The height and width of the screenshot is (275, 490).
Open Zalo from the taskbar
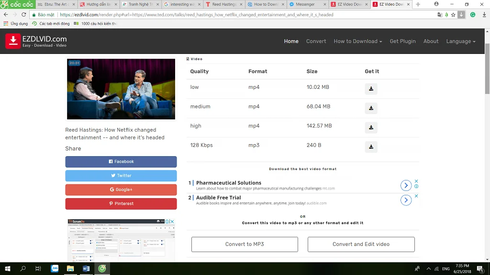click(55, 268)
